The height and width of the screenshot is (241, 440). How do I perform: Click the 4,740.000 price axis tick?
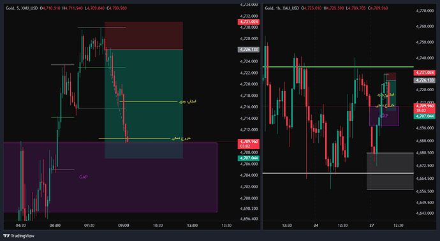(425, 58)
